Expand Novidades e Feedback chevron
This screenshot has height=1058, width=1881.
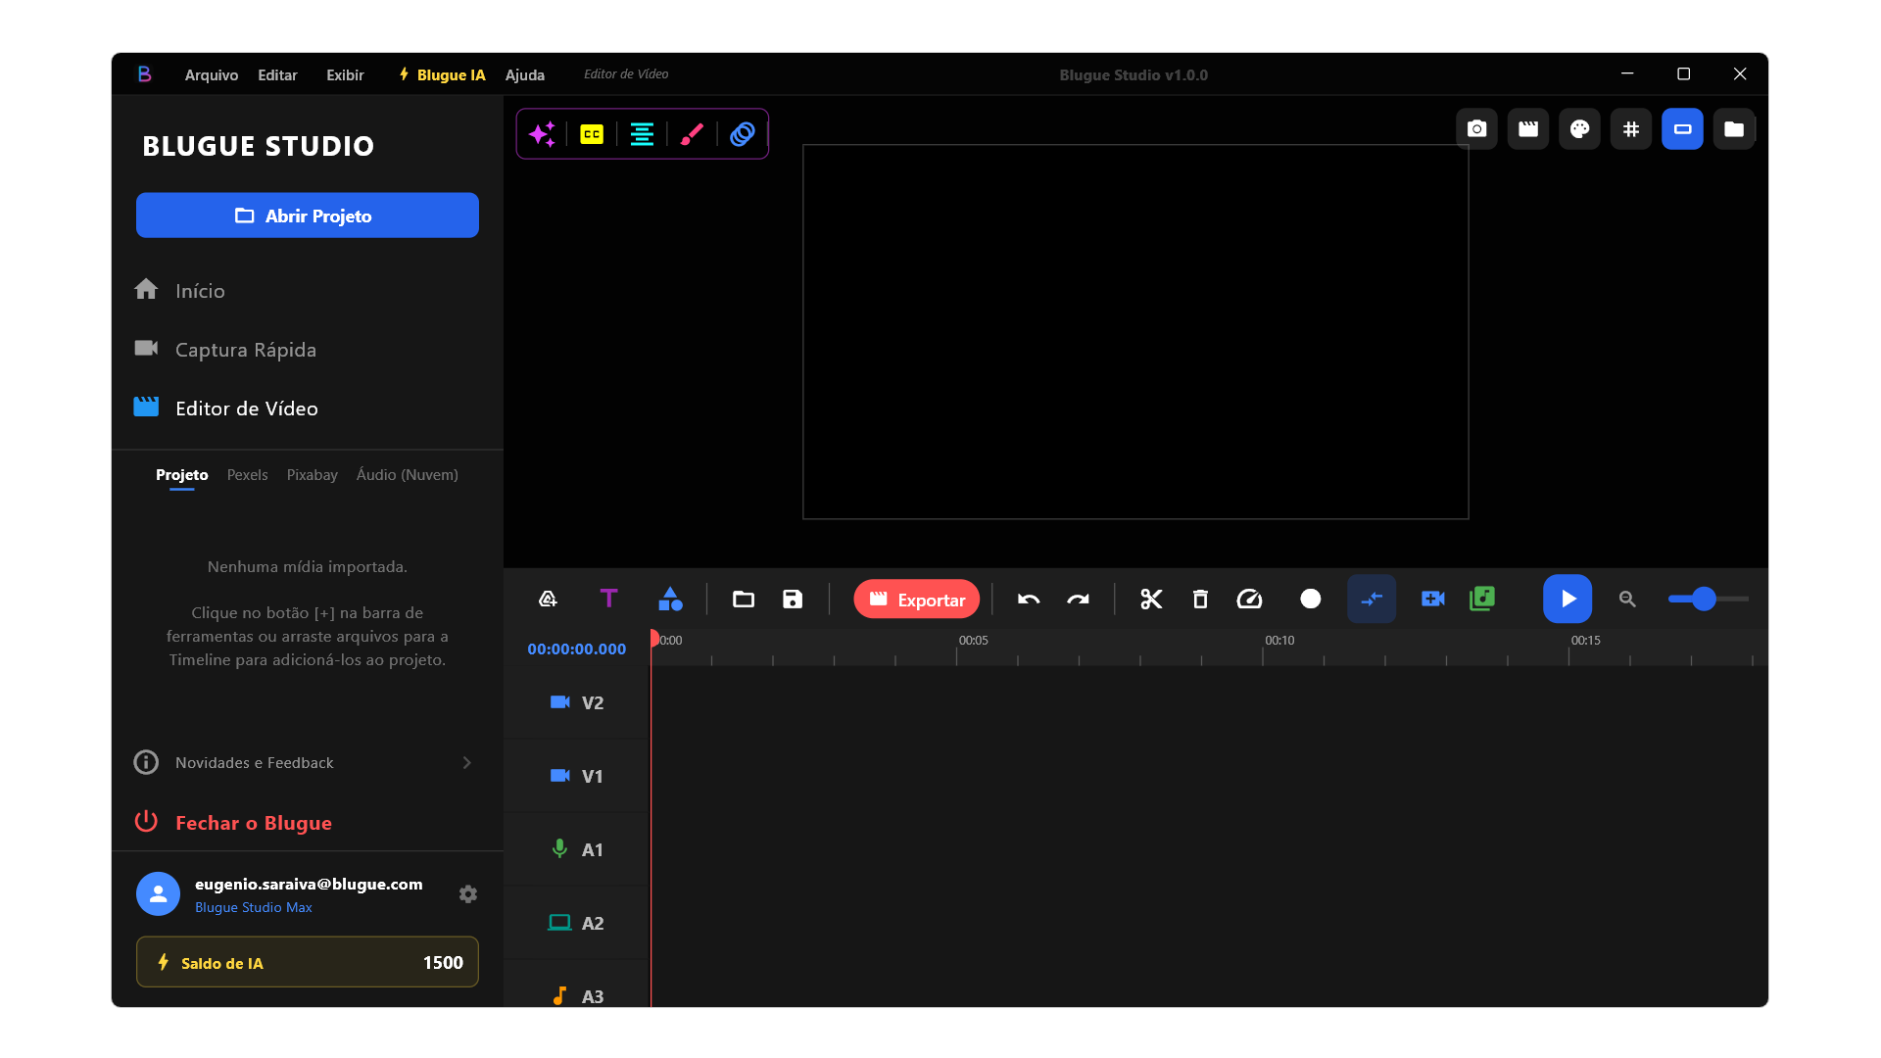coord(467,763)
